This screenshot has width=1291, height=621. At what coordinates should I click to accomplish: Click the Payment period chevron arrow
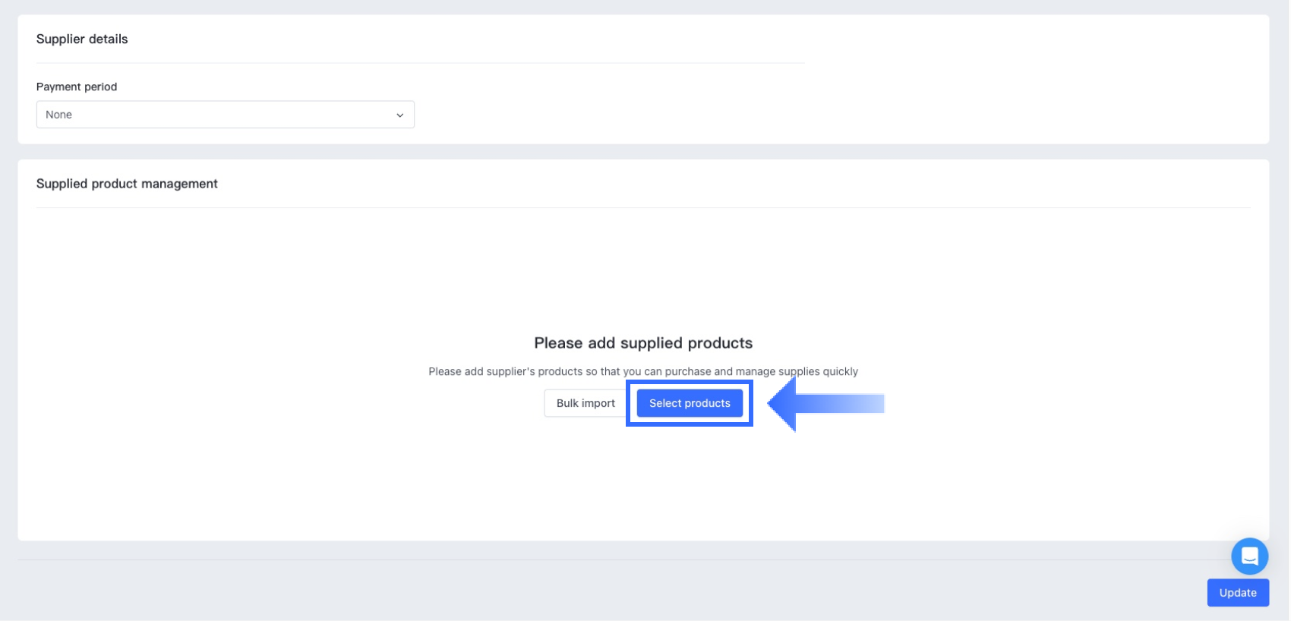tap(399, 115)
